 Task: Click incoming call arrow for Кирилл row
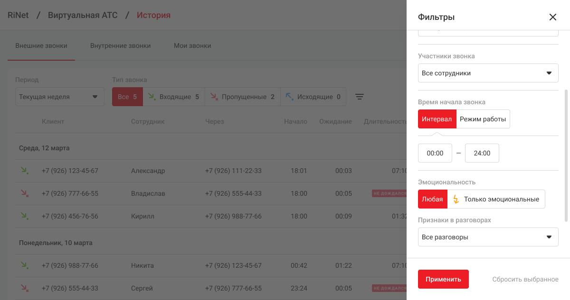click(24, 216)
